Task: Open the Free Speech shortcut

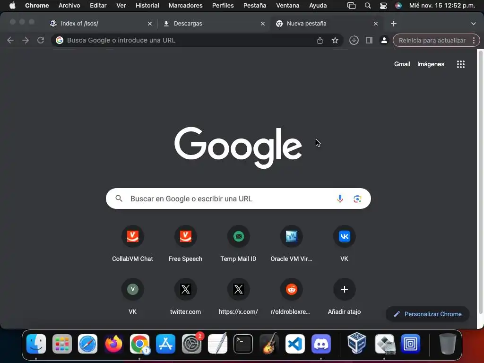Action: pyautogui.click(x=185, y=244)
